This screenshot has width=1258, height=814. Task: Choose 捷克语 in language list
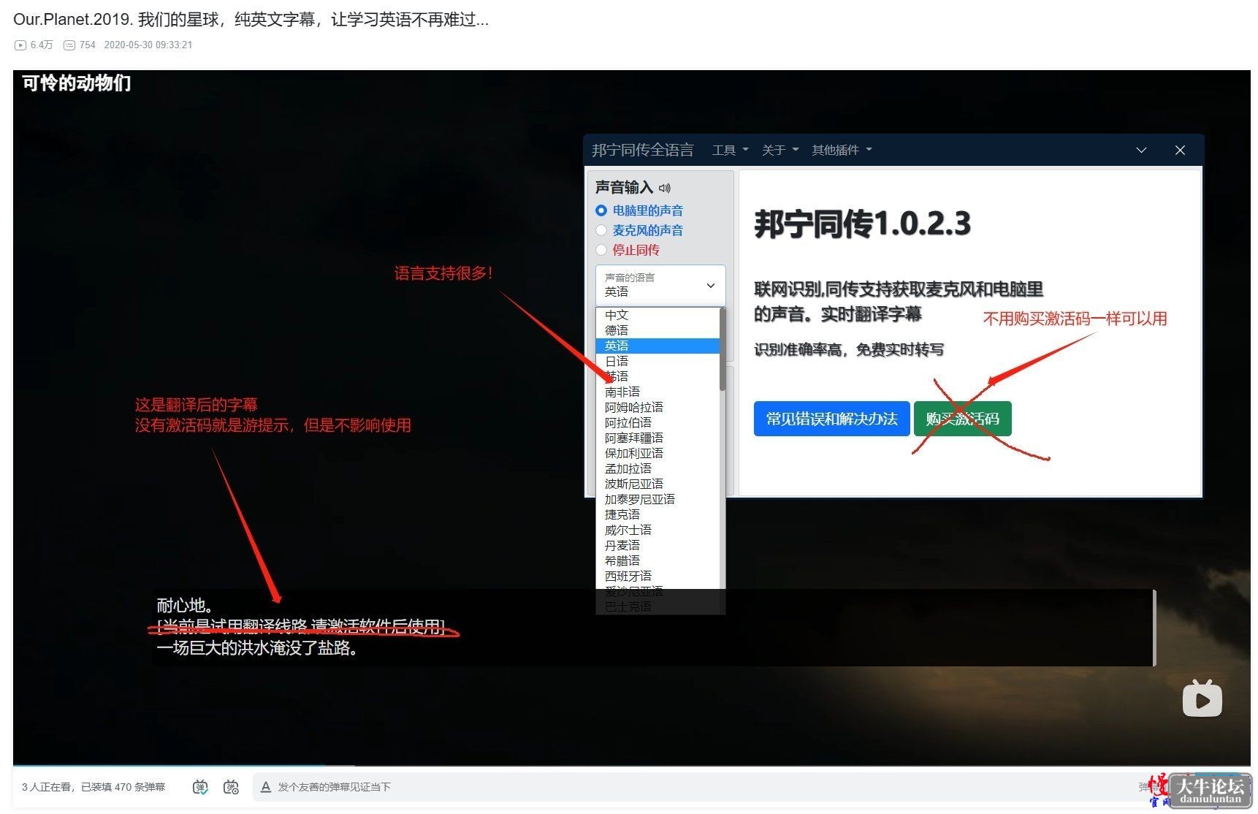tap(657, 514)
